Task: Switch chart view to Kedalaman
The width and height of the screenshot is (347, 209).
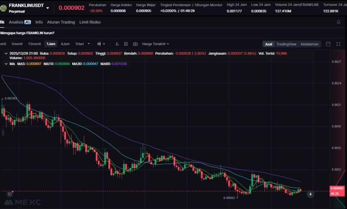Action: tap(309, 44)
